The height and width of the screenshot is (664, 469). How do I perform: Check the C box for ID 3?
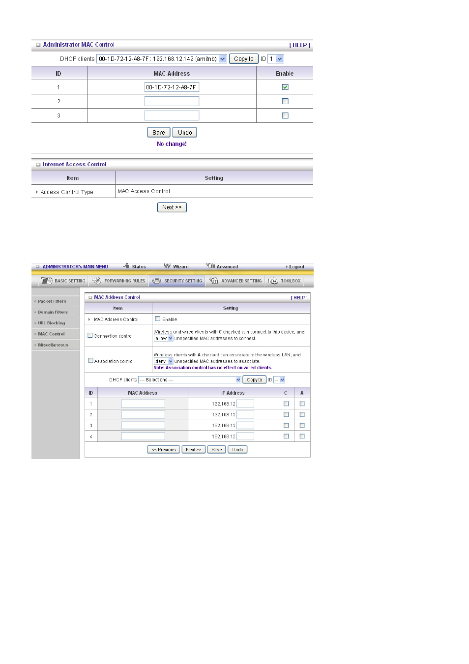(286, 426)
